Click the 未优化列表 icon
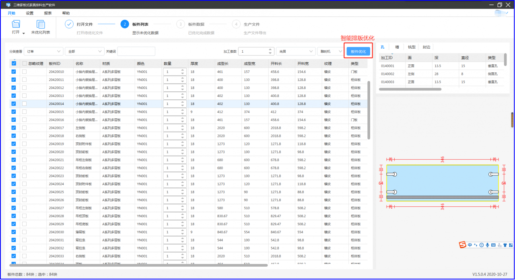 click(41, 24)
